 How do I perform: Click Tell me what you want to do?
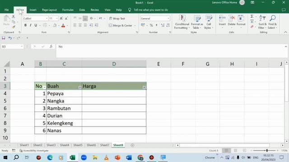pos(151,10)
